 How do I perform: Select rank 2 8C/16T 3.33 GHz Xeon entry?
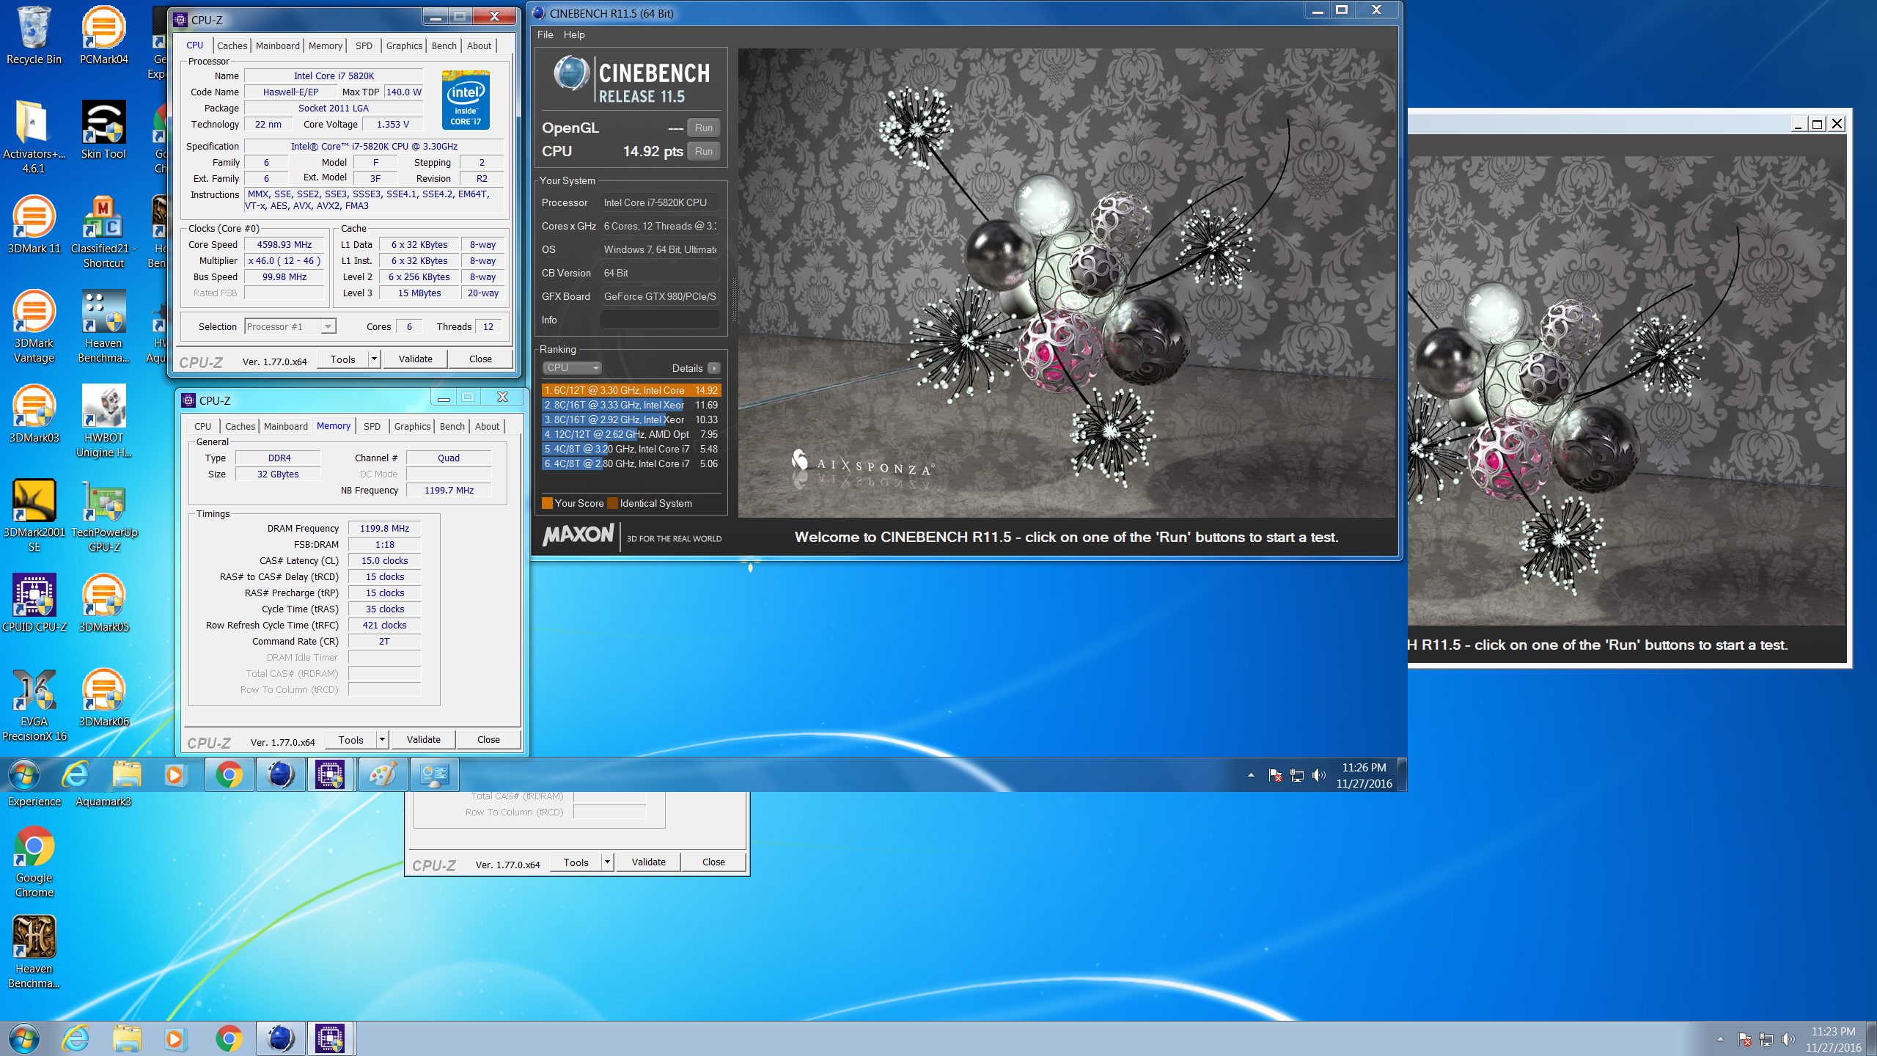click(x=631, y=405)
